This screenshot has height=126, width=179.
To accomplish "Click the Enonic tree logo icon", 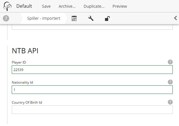I will [7, 6].
